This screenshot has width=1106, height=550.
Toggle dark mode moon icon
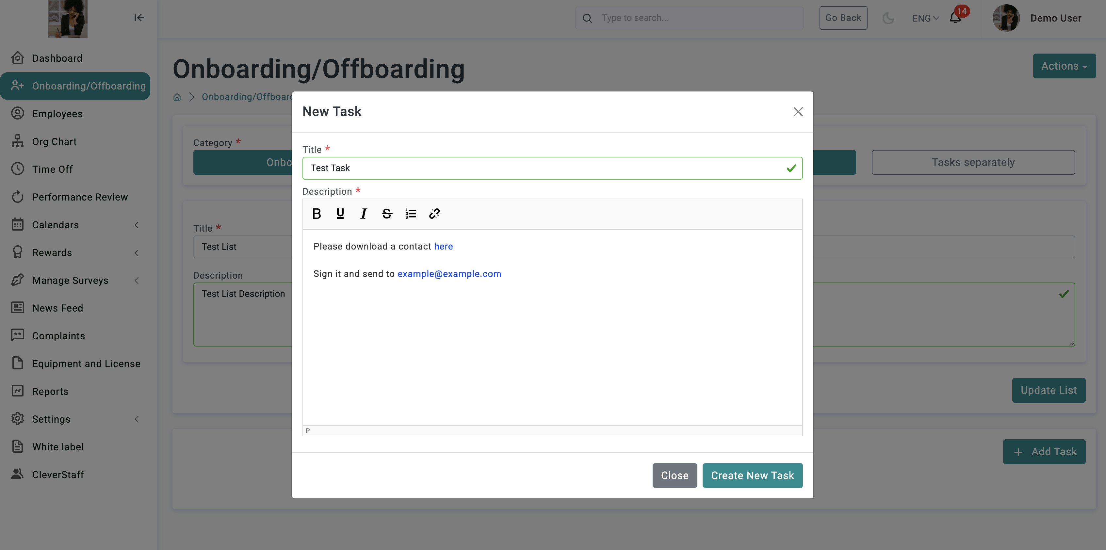(888, 18)
